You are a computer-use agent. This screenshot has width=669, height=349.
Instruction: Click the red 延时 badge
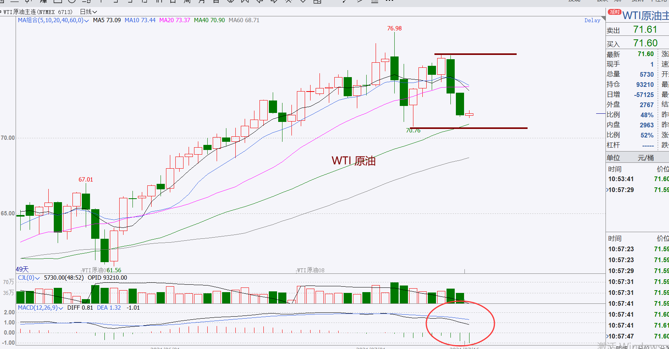coord(614,12)
